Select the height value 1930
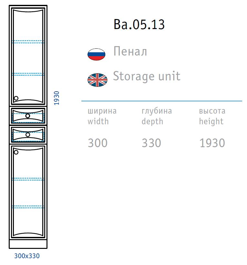Viewport: 247px width, 265px height. (x=212, y=143)
